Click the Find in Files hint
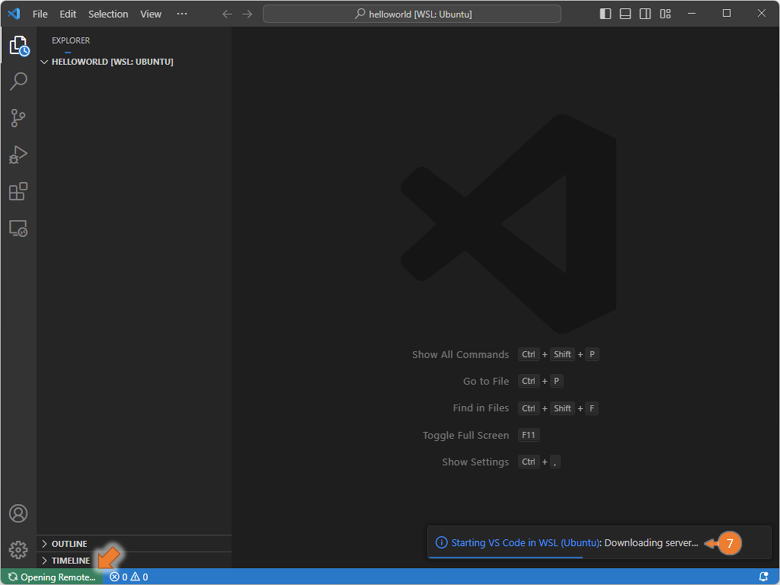This screenshot has width=780, height=585. pyautogui.click(x=480, y=408)
